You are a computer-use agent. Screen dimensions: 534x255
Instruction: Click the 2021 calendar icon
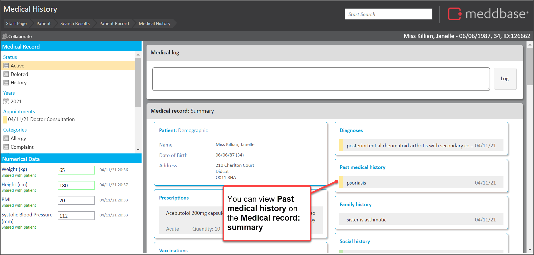coord(6,102)
